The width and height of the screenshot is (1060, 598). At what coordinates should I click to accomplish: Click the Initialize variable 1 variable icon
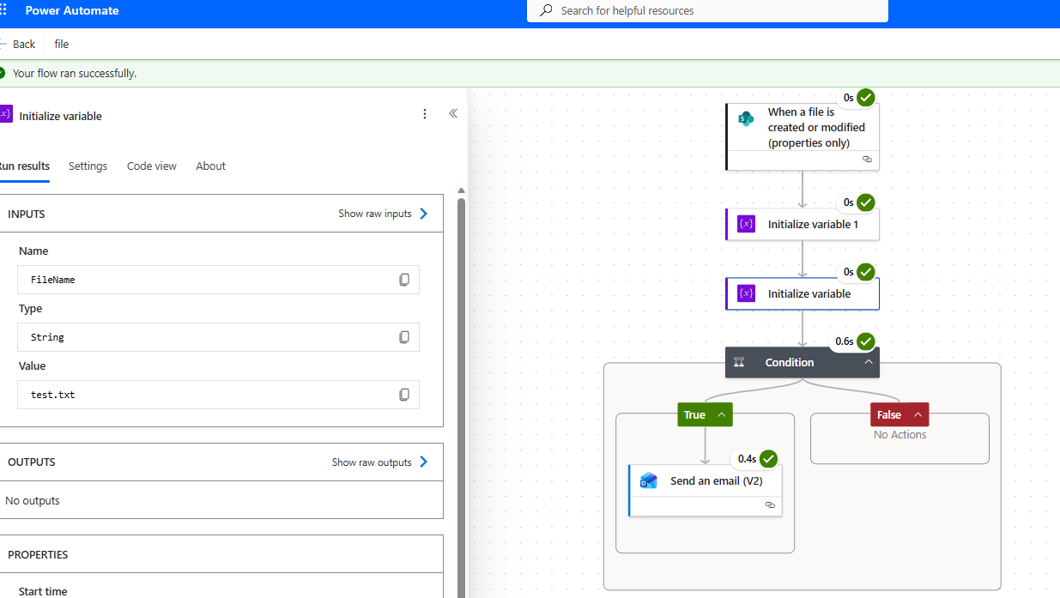(x=746, y=224)
